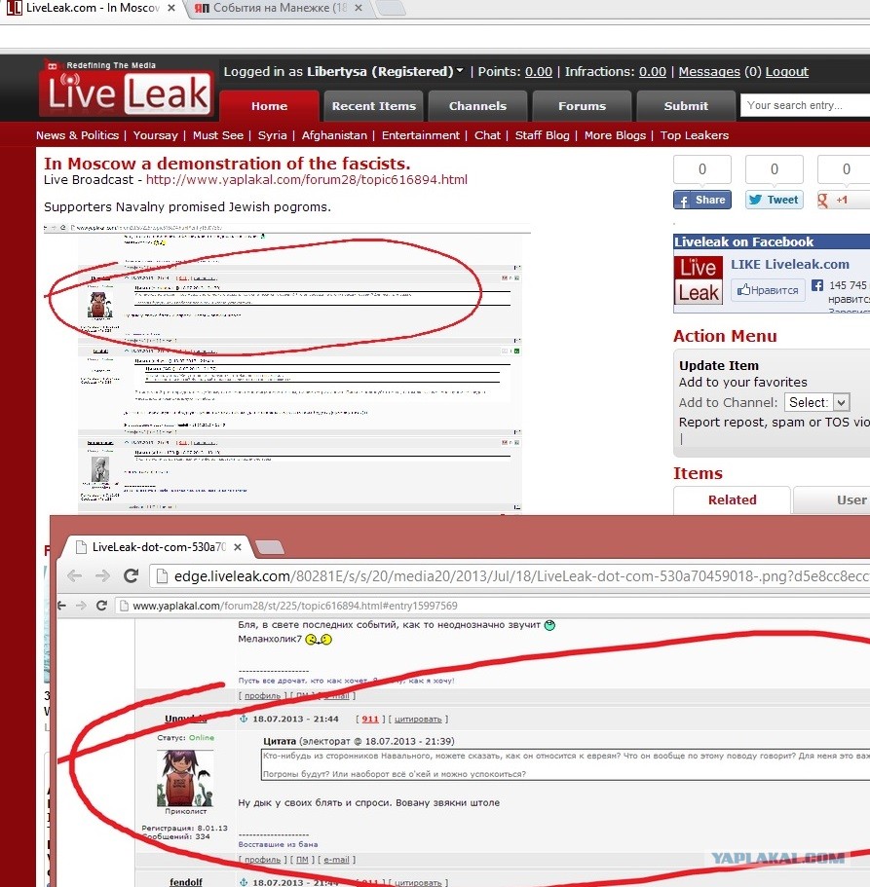Open the Entertainment category
Image resolution: width=870 pixels, height=887 pixels.
point(421,135)
